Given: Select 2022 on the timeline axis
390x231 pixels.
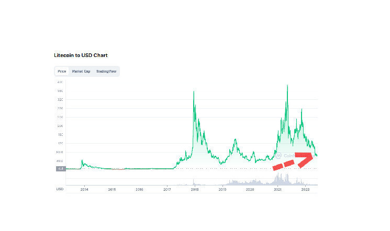Looking at the screenshot, I should point(305,189).
